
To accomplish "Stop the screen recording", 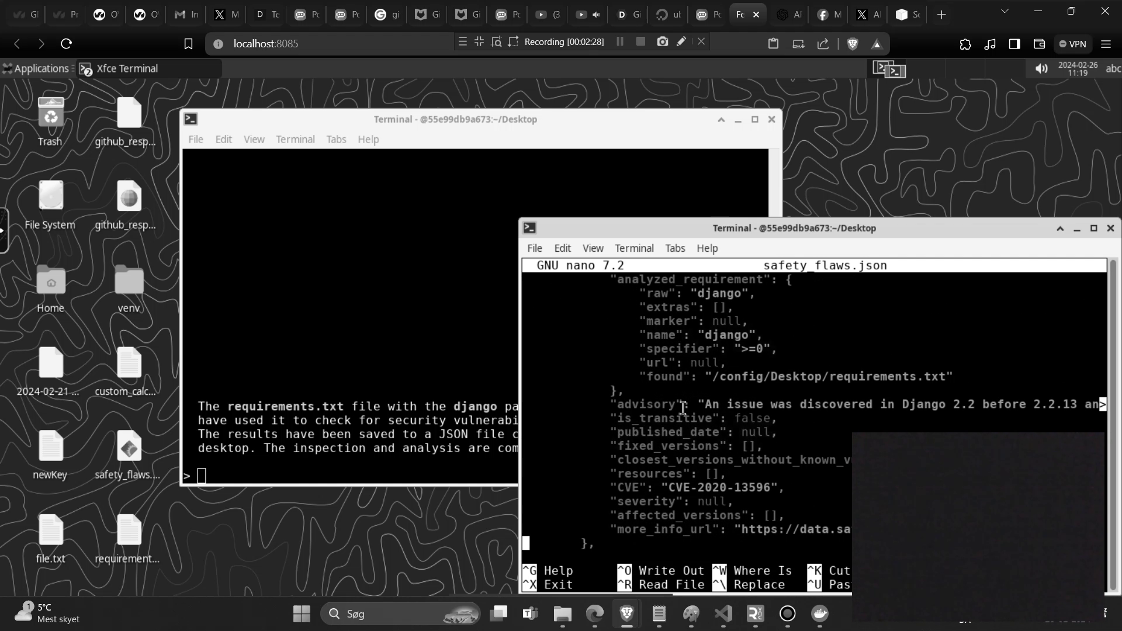I will click(641, 41).
